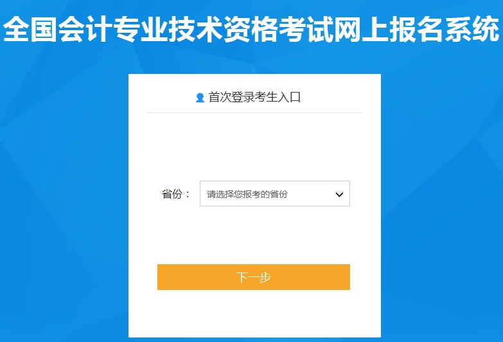Click the 专业技术资格 part of the title

click(x=196, y=29)
